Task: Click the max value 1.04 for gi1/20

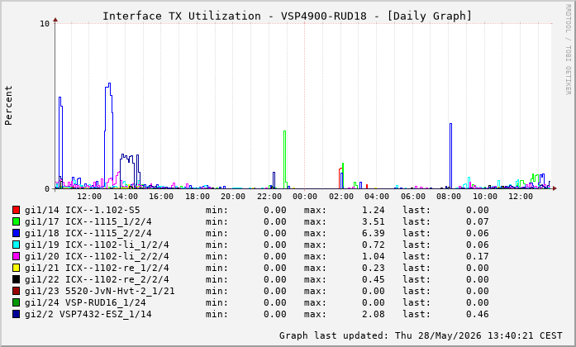Action: pyautogui.click(x=374, y=256)
